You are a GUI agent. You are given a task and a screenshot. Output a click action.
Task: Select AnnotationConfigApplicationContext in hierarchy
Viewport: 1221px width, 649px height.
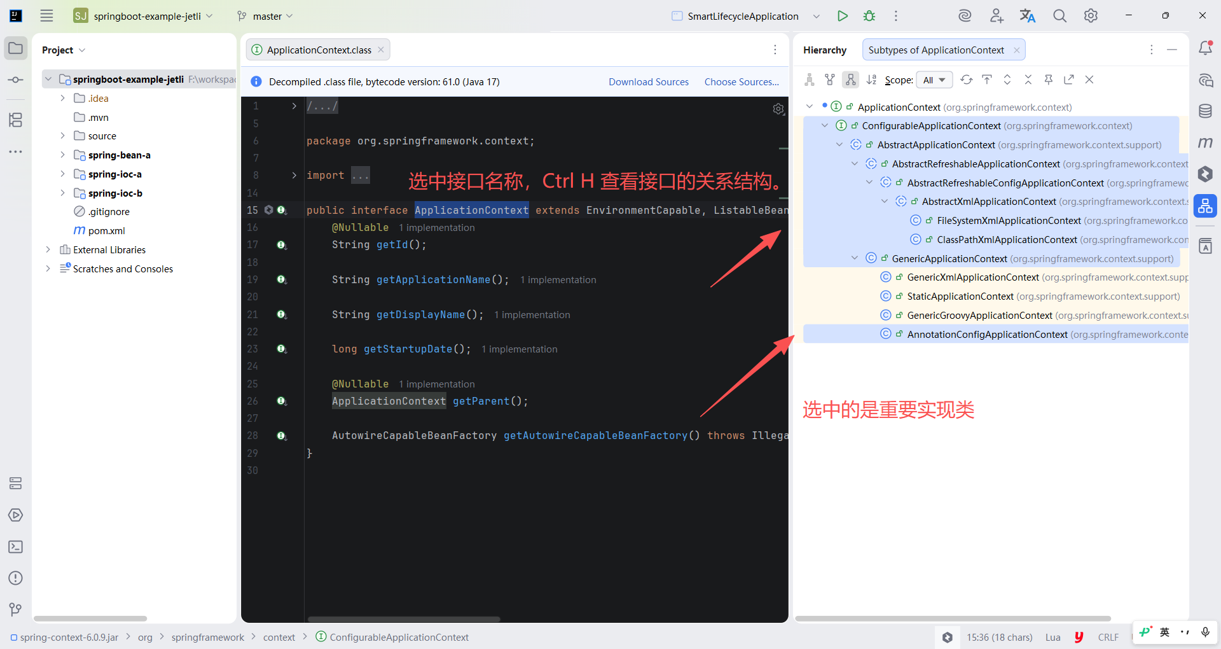pyautogui.click(x=996, y=334)
